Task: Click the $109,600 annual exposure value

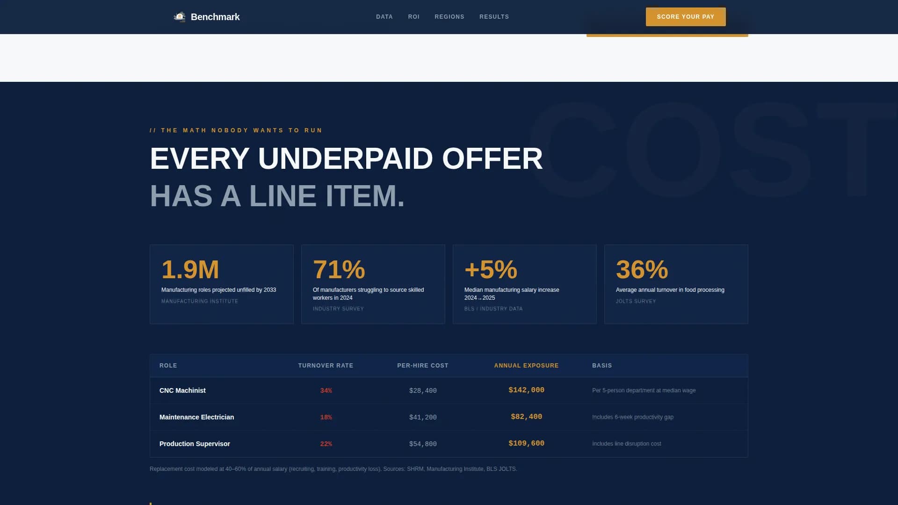Action: click(x=526, y=443)
